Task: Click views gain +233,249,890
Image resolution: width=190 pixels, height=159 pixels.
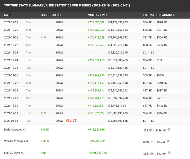Action: (96, 75)
